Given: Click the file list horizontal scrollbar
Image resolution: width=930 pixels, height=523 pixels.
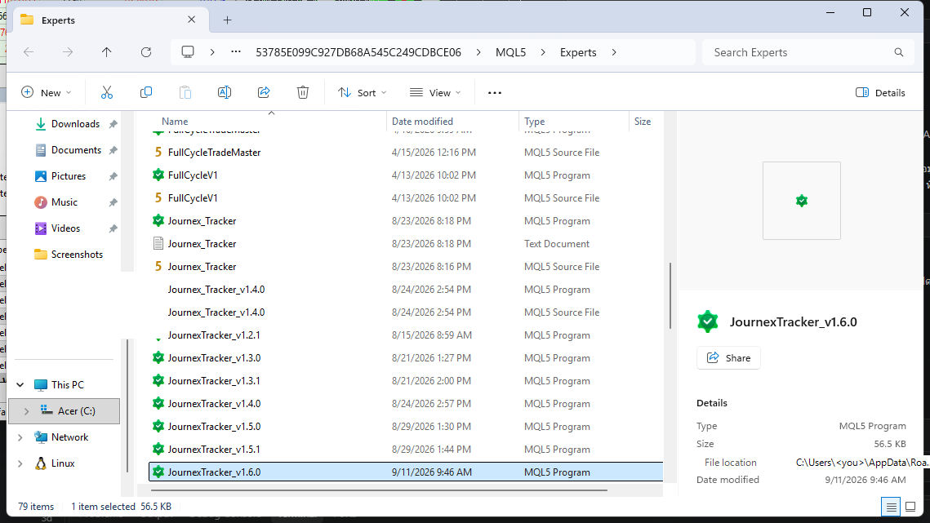Looking at the screenshot, I should pos(379,490).
